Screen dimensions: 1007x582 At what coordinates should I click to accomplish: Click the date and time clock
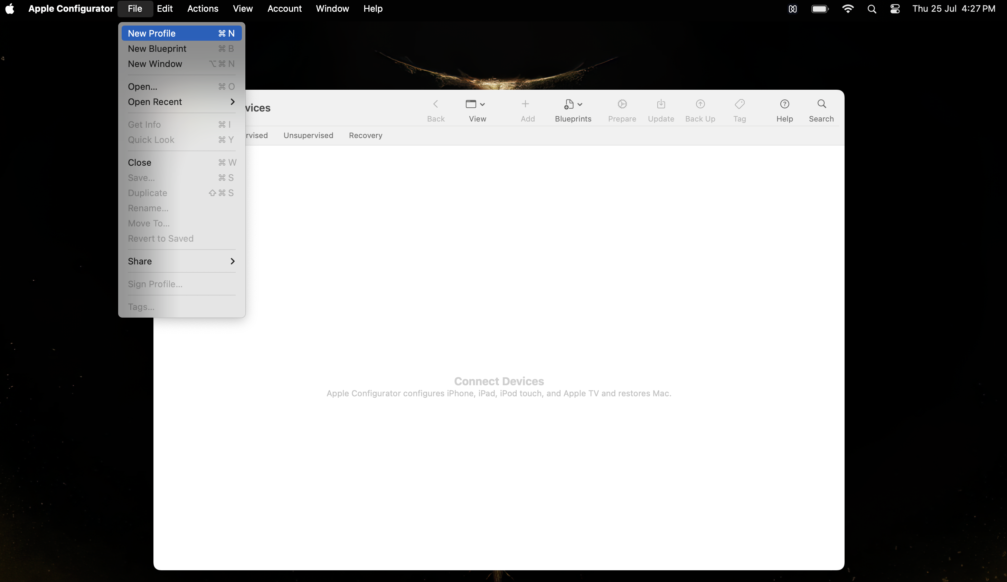pos(953,8)
